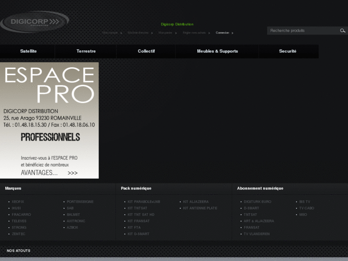The width and height of the screenshot is (348, 261).
Task: Select ZENTEC brand
Action: (18, 234)
